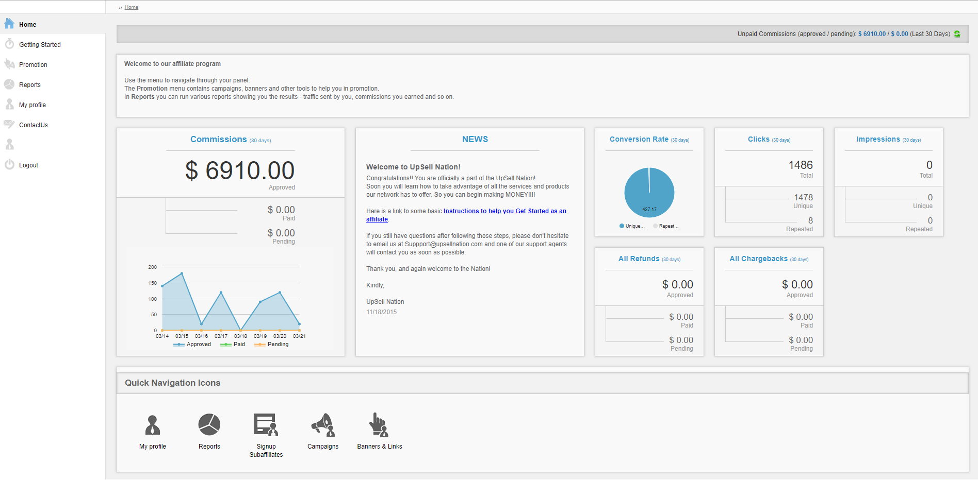
Task: Open Campaigns quick navigation megaphone icon
Action: [323, 425]
